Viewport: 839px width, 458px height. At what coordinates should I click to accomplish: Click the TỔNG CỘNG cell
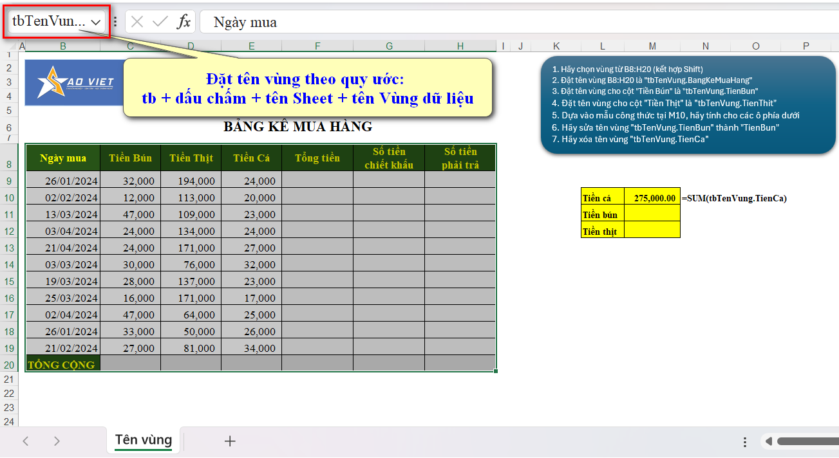tap(62, 365)
